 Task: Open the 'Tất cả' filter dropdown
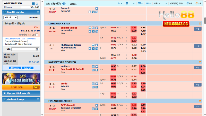click(x=11, y=18)
